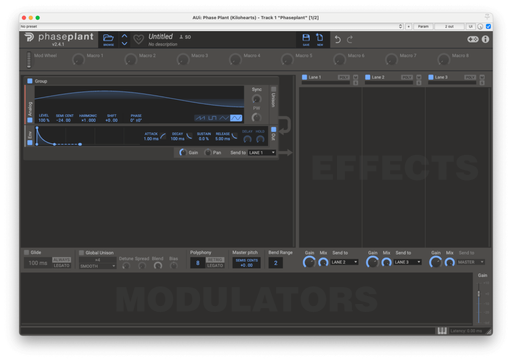Click the decay curve shape icon
512x361 pixels.
click(x=189, y=136)
